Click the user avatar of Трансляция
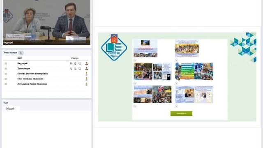This screenshot has width=263, height=148. [87, 69]
